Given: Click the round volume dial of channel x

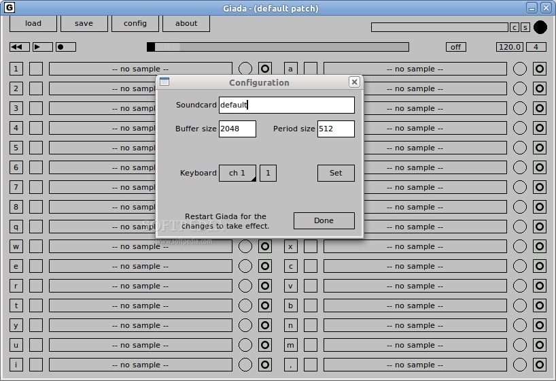Looking at the screenshot, I should click(520, 246).
